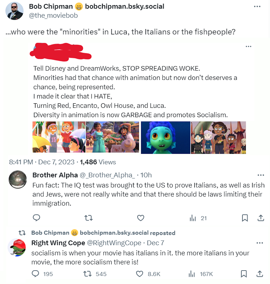
Task: Open more options on Brother Alpha's reply
Action: (260, 175)
